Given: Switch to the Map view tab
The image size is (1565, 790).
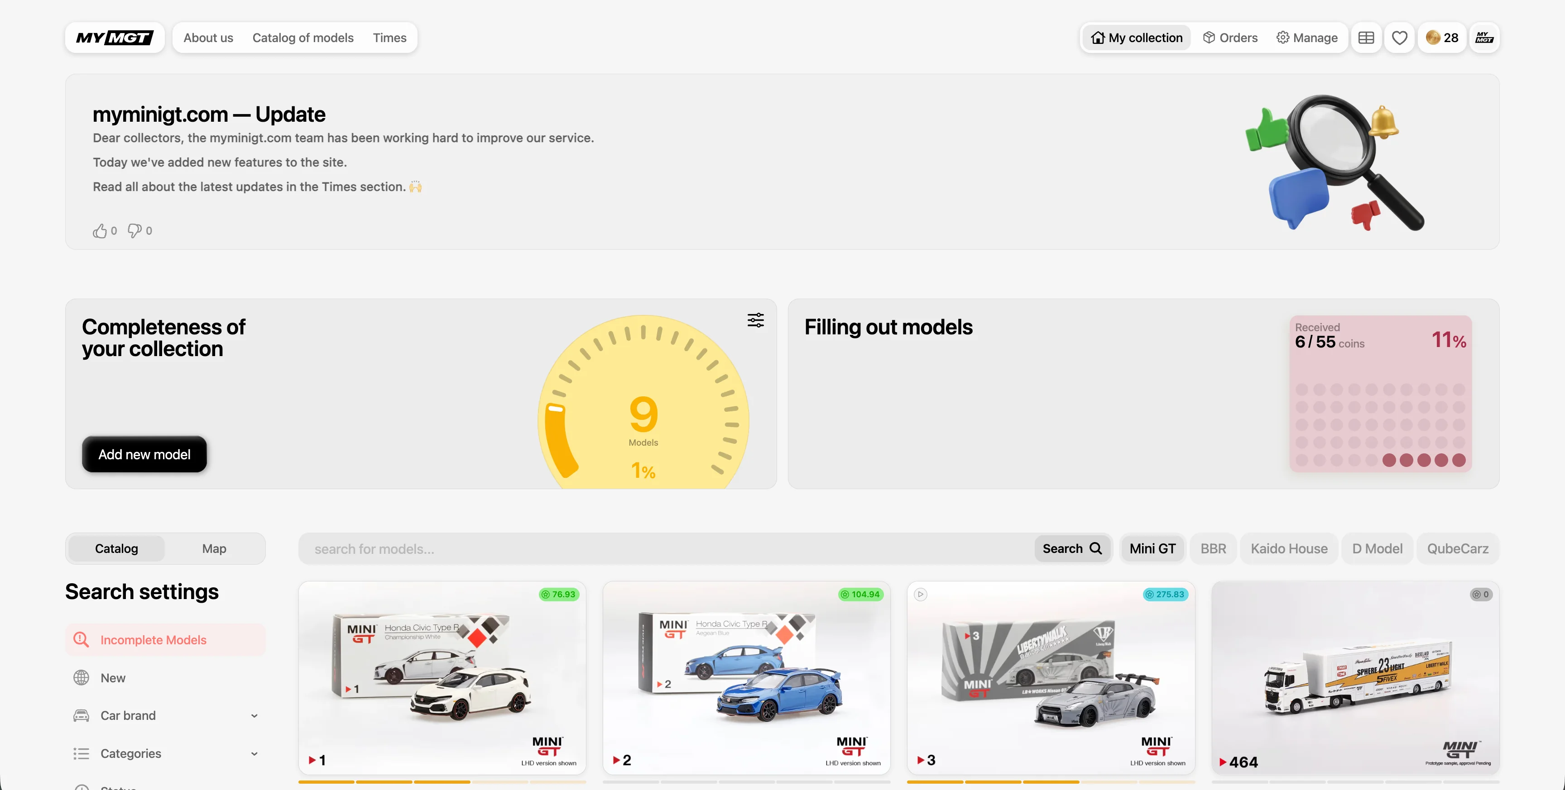Looking at the screenshot, I should (x=214, y=548).
